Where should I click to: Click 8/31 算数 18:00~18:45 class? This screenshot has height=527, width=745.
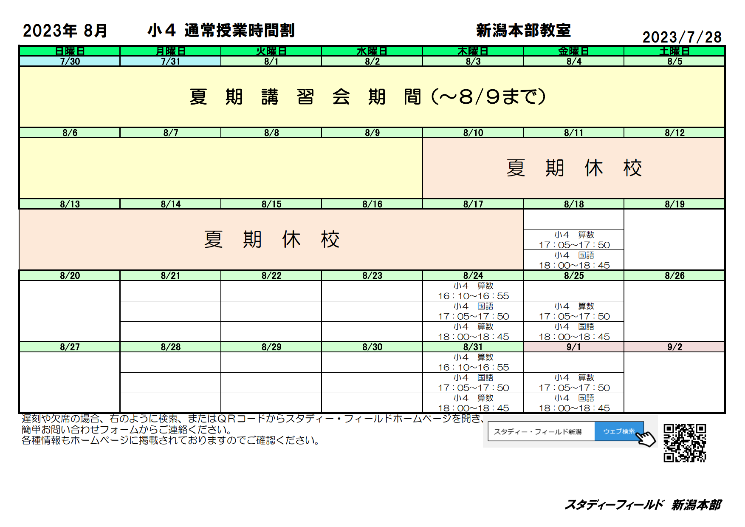[473, 403]
